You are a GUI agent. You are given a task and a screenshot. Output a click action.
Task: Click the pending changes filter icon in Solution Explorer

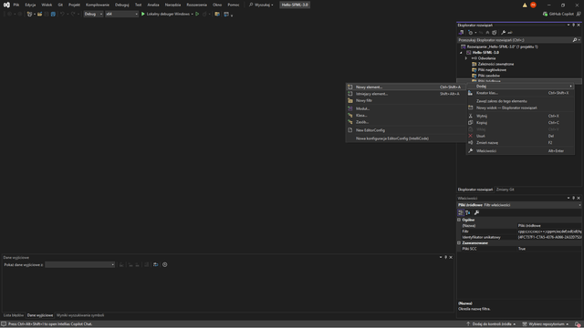tap(471, 33)
